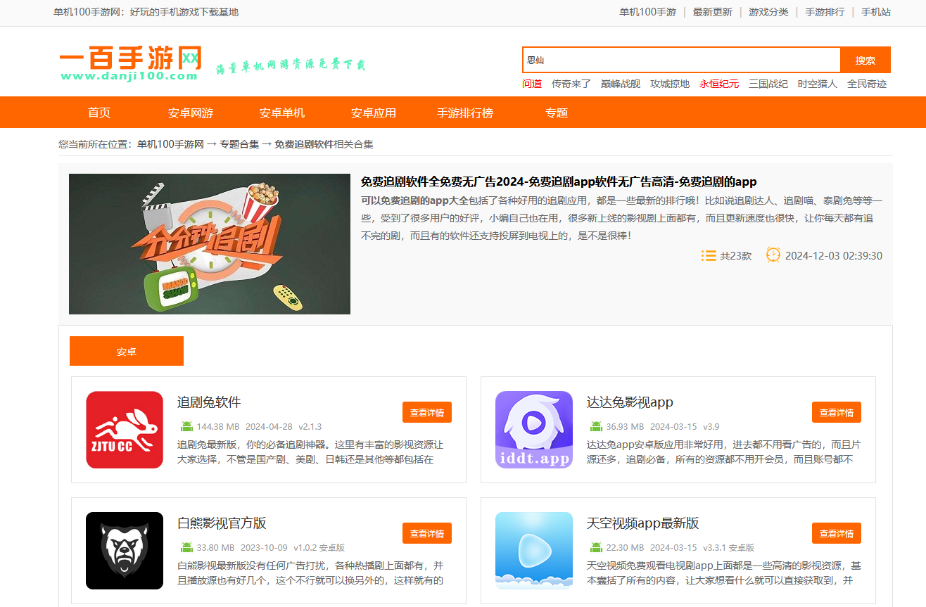
Task: Select the orange 安卓 tab
Action: pos(127,351)
